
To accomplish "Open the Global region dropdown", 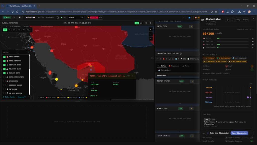I will (x=76, y=18).
